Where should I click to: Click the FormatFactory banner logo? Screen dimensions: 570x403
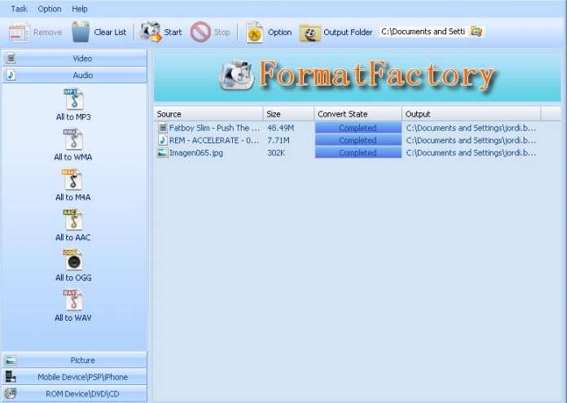point(357,76)
